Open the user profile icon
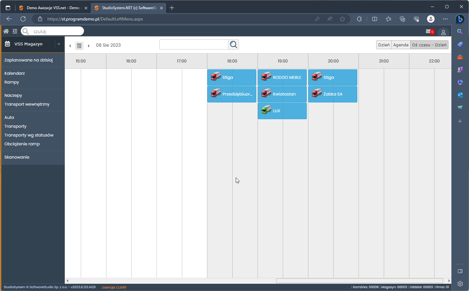The height and width of the screenshot is (291, 469). click(443, 32)
